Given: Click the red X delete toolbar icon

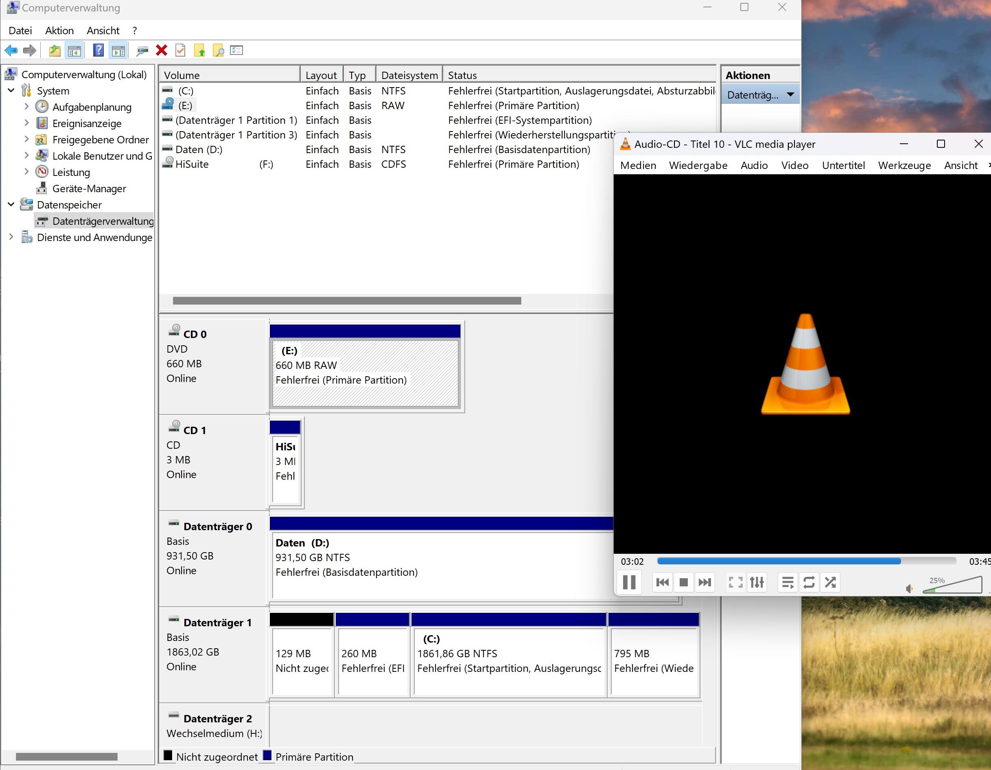Looking at the screenshot, I should [x=161, y=50].
